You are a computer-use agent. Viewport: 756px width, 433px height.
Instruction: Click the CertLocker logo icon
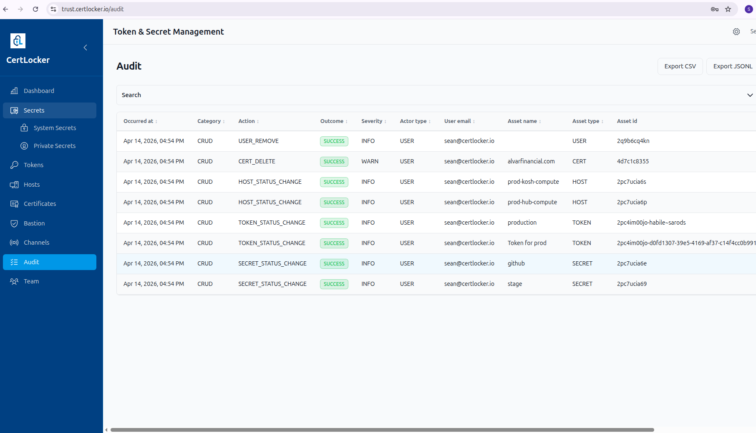pyautogui.click(x=18, y=41)
